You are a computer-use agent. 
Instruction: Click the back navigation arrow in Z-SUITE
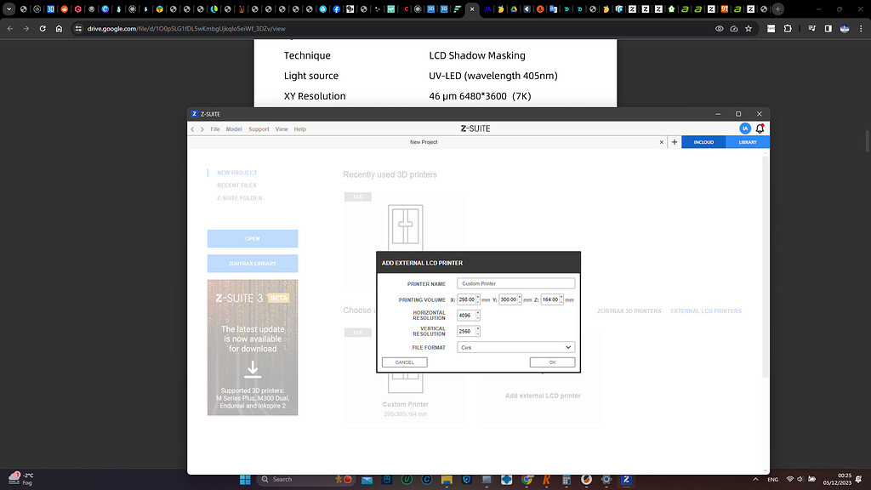(x=192, y=128)
